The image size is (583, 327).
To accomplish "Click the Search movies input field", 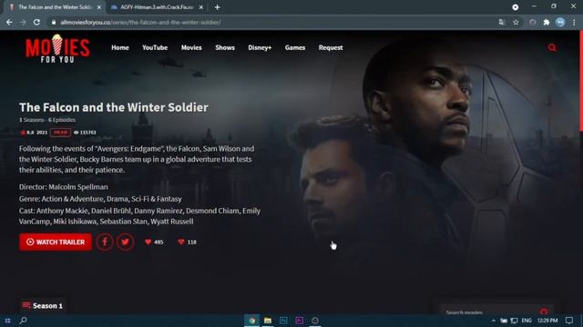I will pos(491,312).
